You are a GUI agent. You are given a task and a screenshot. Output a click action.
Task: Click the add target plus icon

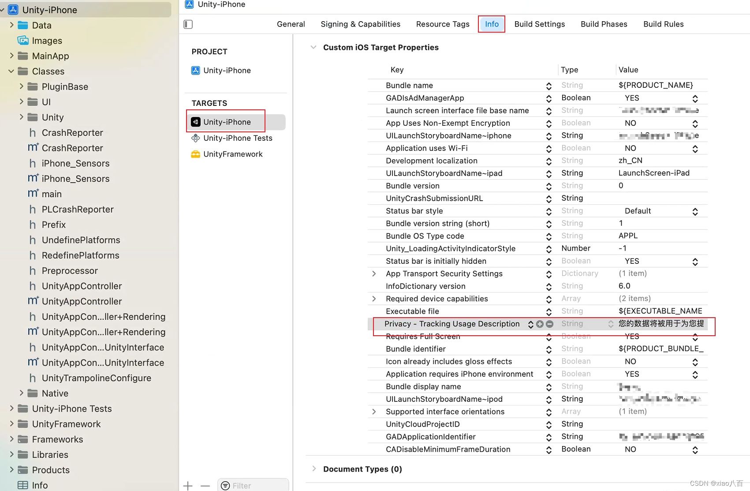tap(188, 486)
